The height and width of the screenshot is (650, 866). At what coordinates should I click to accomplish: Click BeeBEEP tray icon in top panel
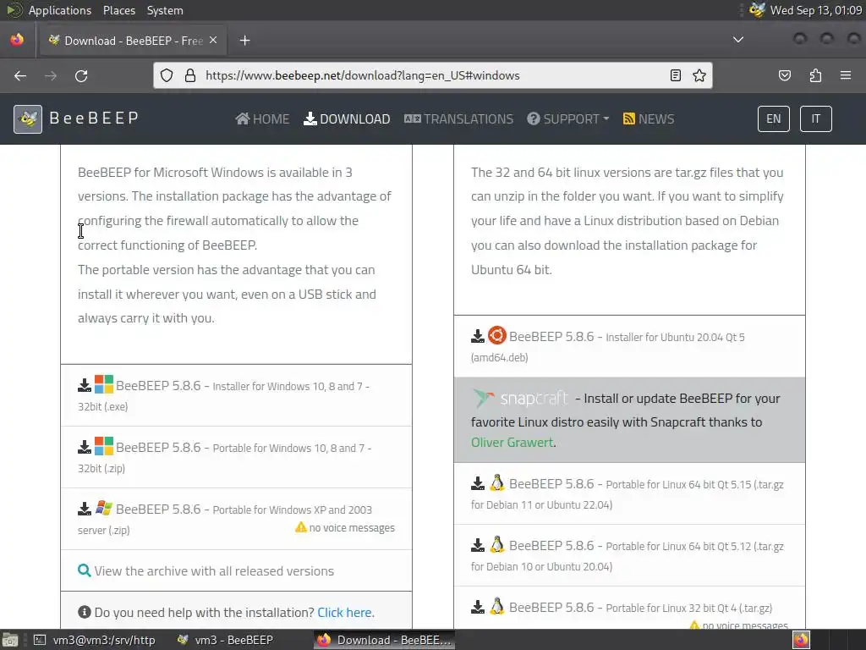pyautogui.click(x=757, y=10)
